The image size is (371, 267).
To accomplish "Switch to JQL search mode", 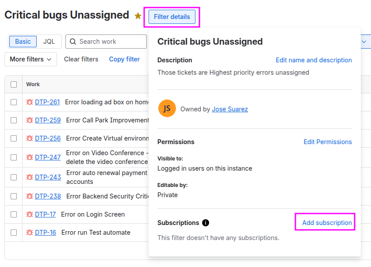I will (49, 42).
